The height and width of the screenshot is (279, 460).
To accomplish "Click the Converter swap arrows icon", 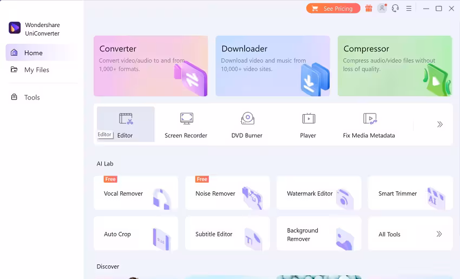I will [x=191, y=78].
